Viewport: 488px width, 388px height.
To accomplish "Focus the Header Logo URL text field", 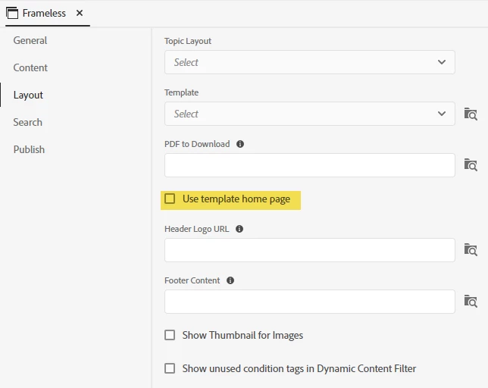I will tap(309, 250).
